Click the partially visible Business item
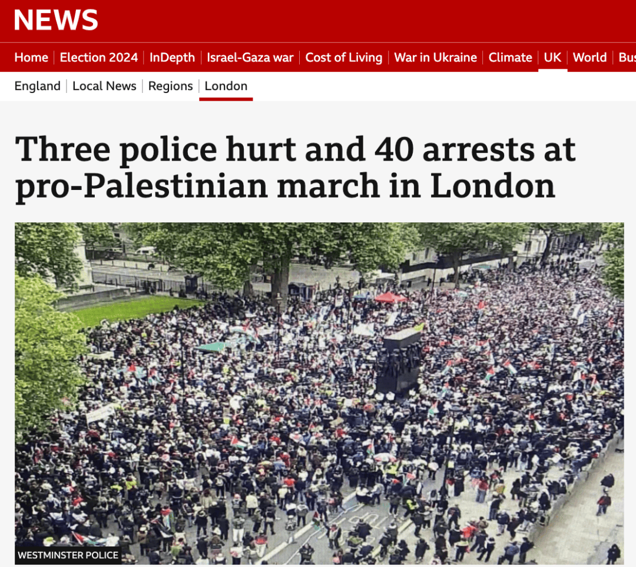The height and width of the screenshot is (567, 636). pyautogui.click(x=627, y=58)
